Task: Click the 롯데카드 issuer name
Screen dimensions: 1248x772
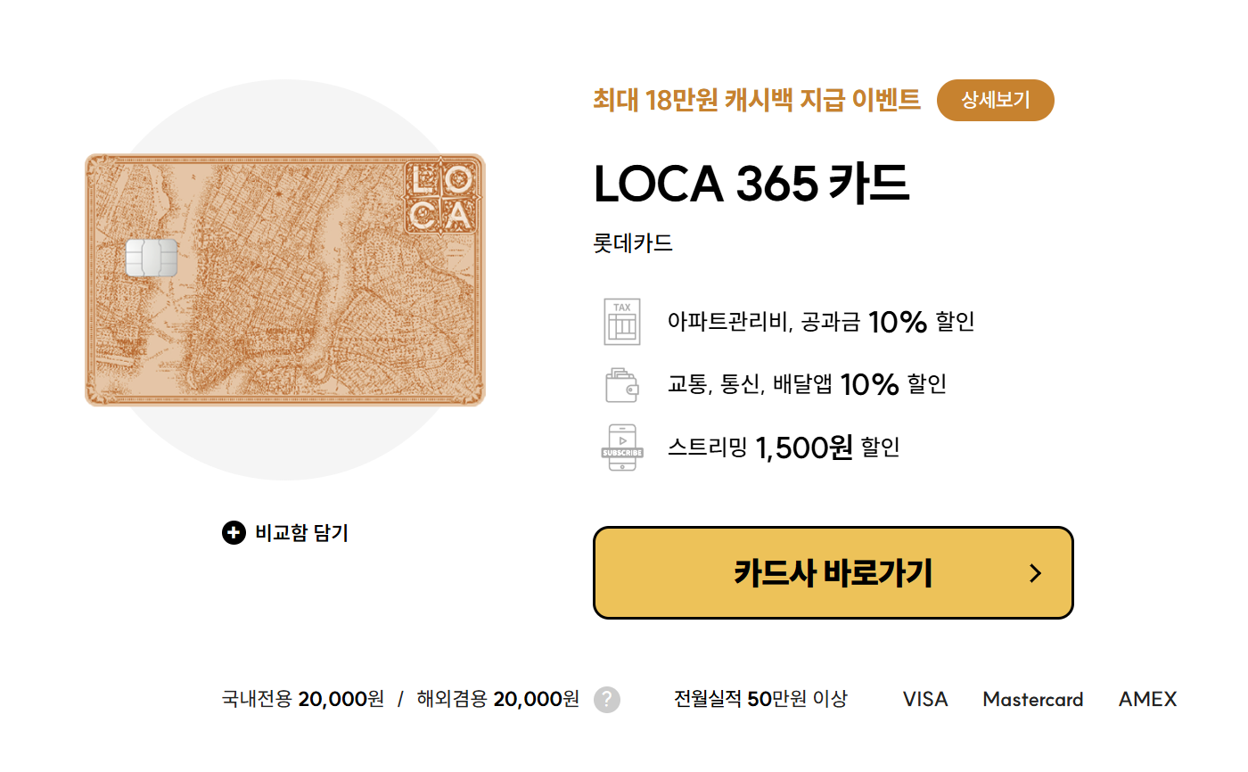Action: coord(635,242)
